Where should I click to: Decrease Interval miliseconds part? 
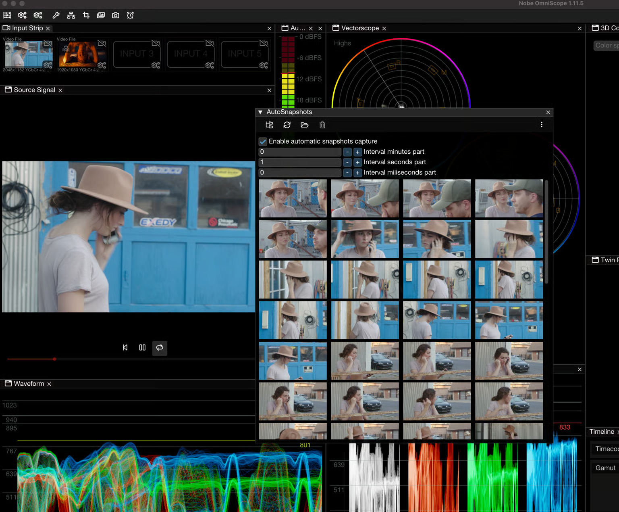pos(347,173)
